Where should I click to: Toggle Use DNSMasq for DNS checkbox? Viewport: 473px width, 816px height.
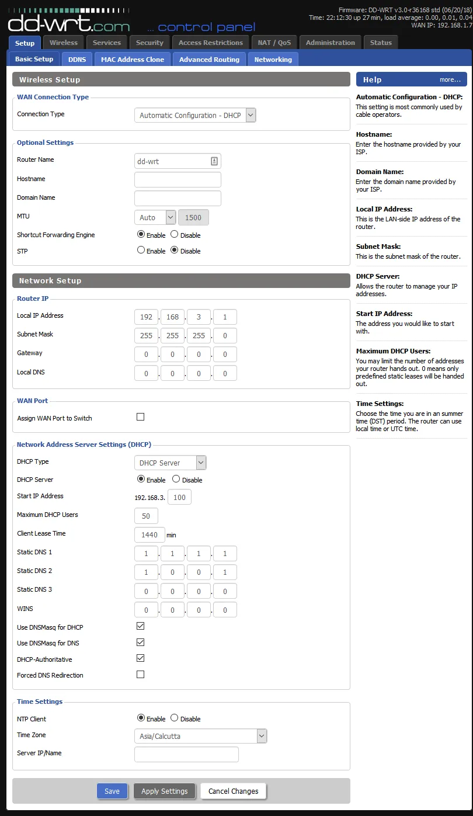[x=140, y=642]
